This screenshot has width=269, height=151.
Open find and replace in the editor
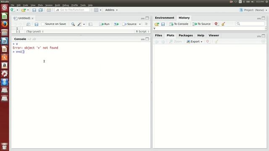coord(73,24)
